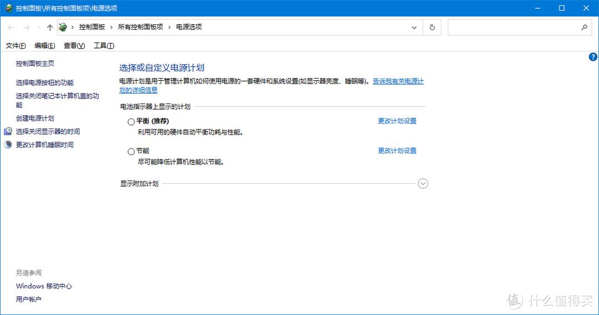Open 选择电源按钮的功能

click(x=45, y=82)
